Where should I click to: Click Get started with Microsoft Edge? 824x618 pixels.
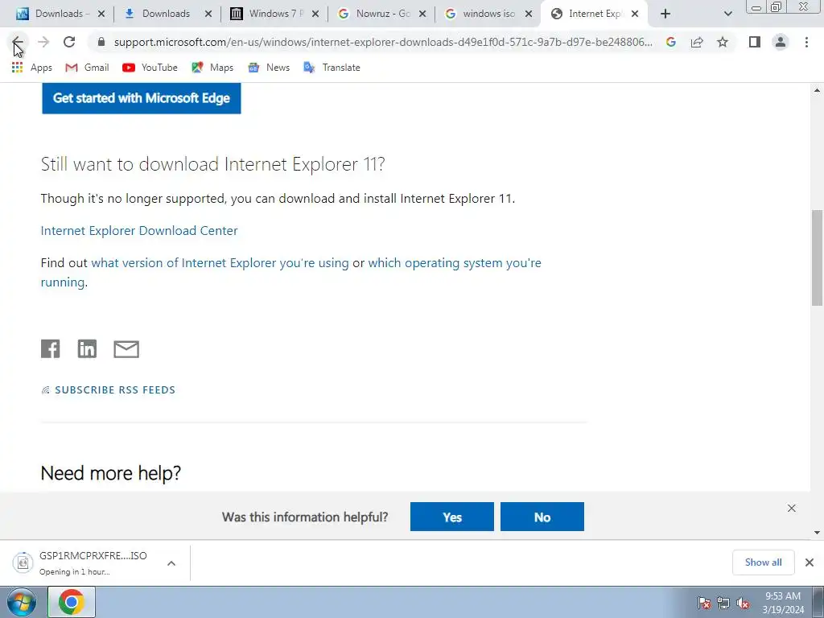142,98
